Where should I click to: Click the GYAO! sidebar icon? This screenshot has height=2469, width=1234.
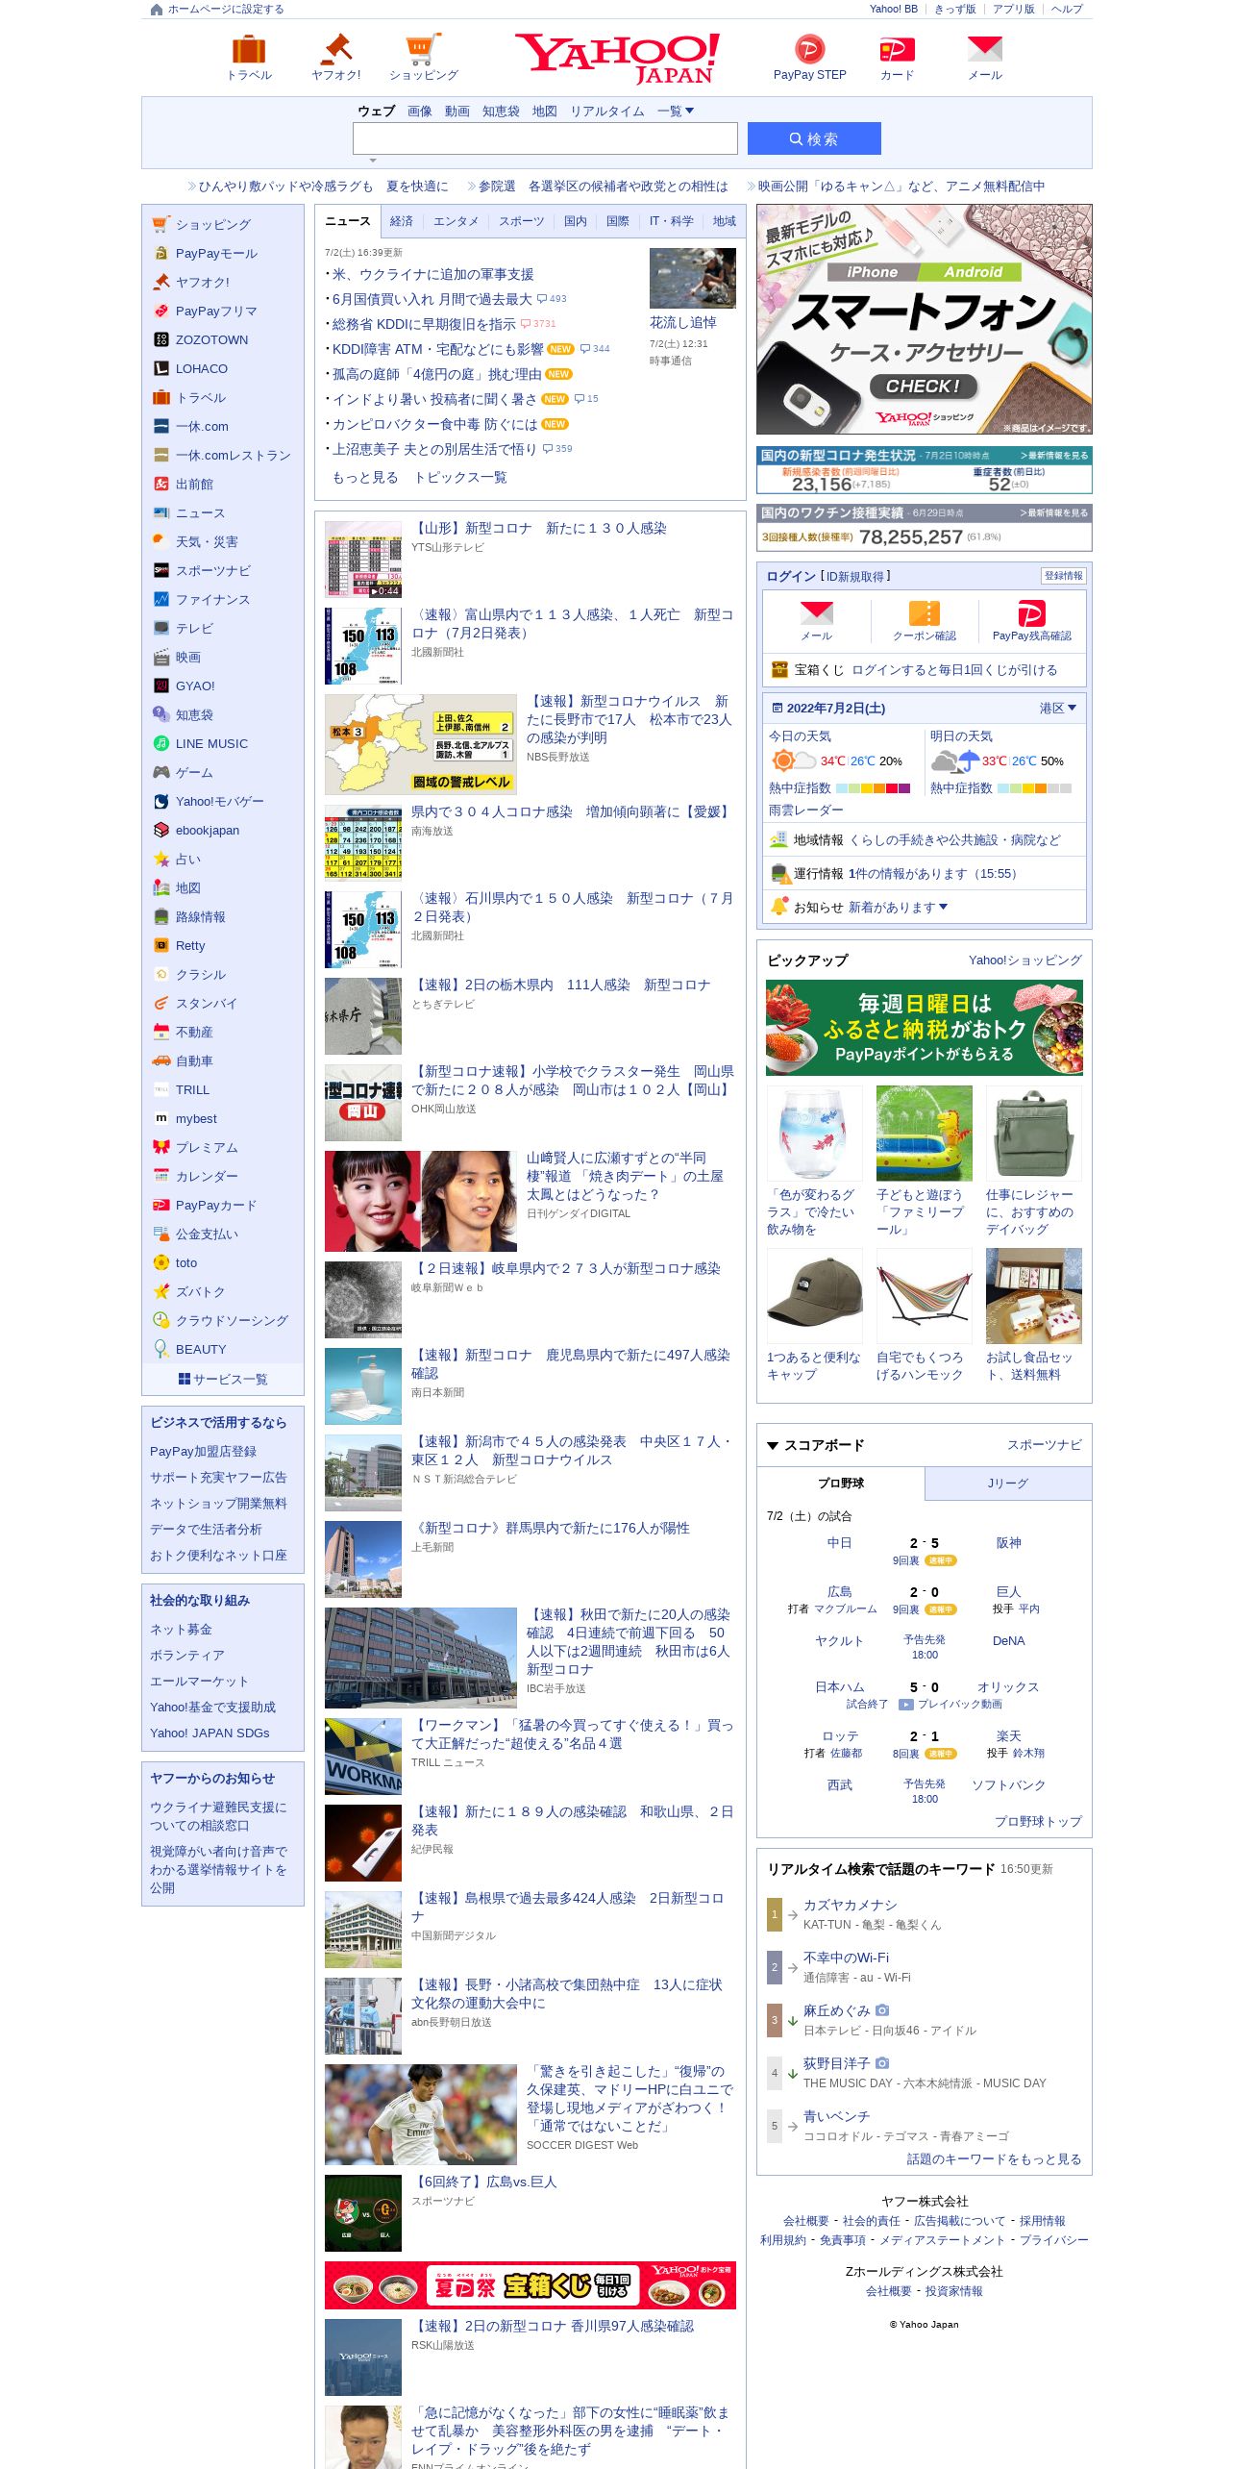[x=161, y=686]
